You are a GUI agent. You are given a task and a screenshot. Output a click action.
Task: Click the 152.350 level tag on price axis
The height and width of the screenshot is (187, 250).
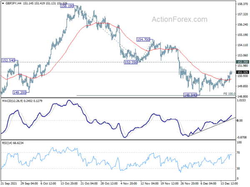point(242,62)
